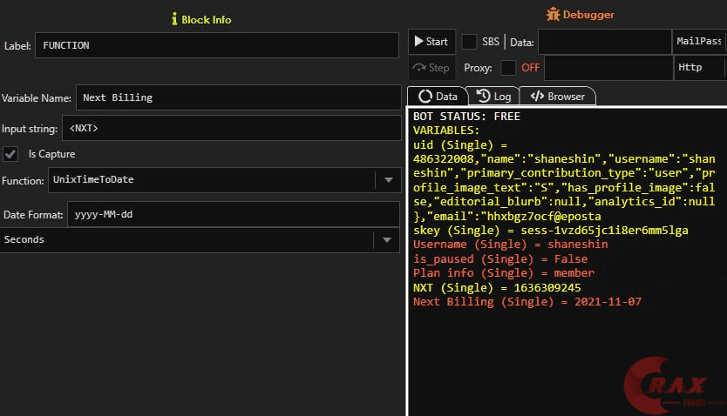Screen dimensions: 727x416
Task: Toggle the Proxy checkbox
Action: 508,68
